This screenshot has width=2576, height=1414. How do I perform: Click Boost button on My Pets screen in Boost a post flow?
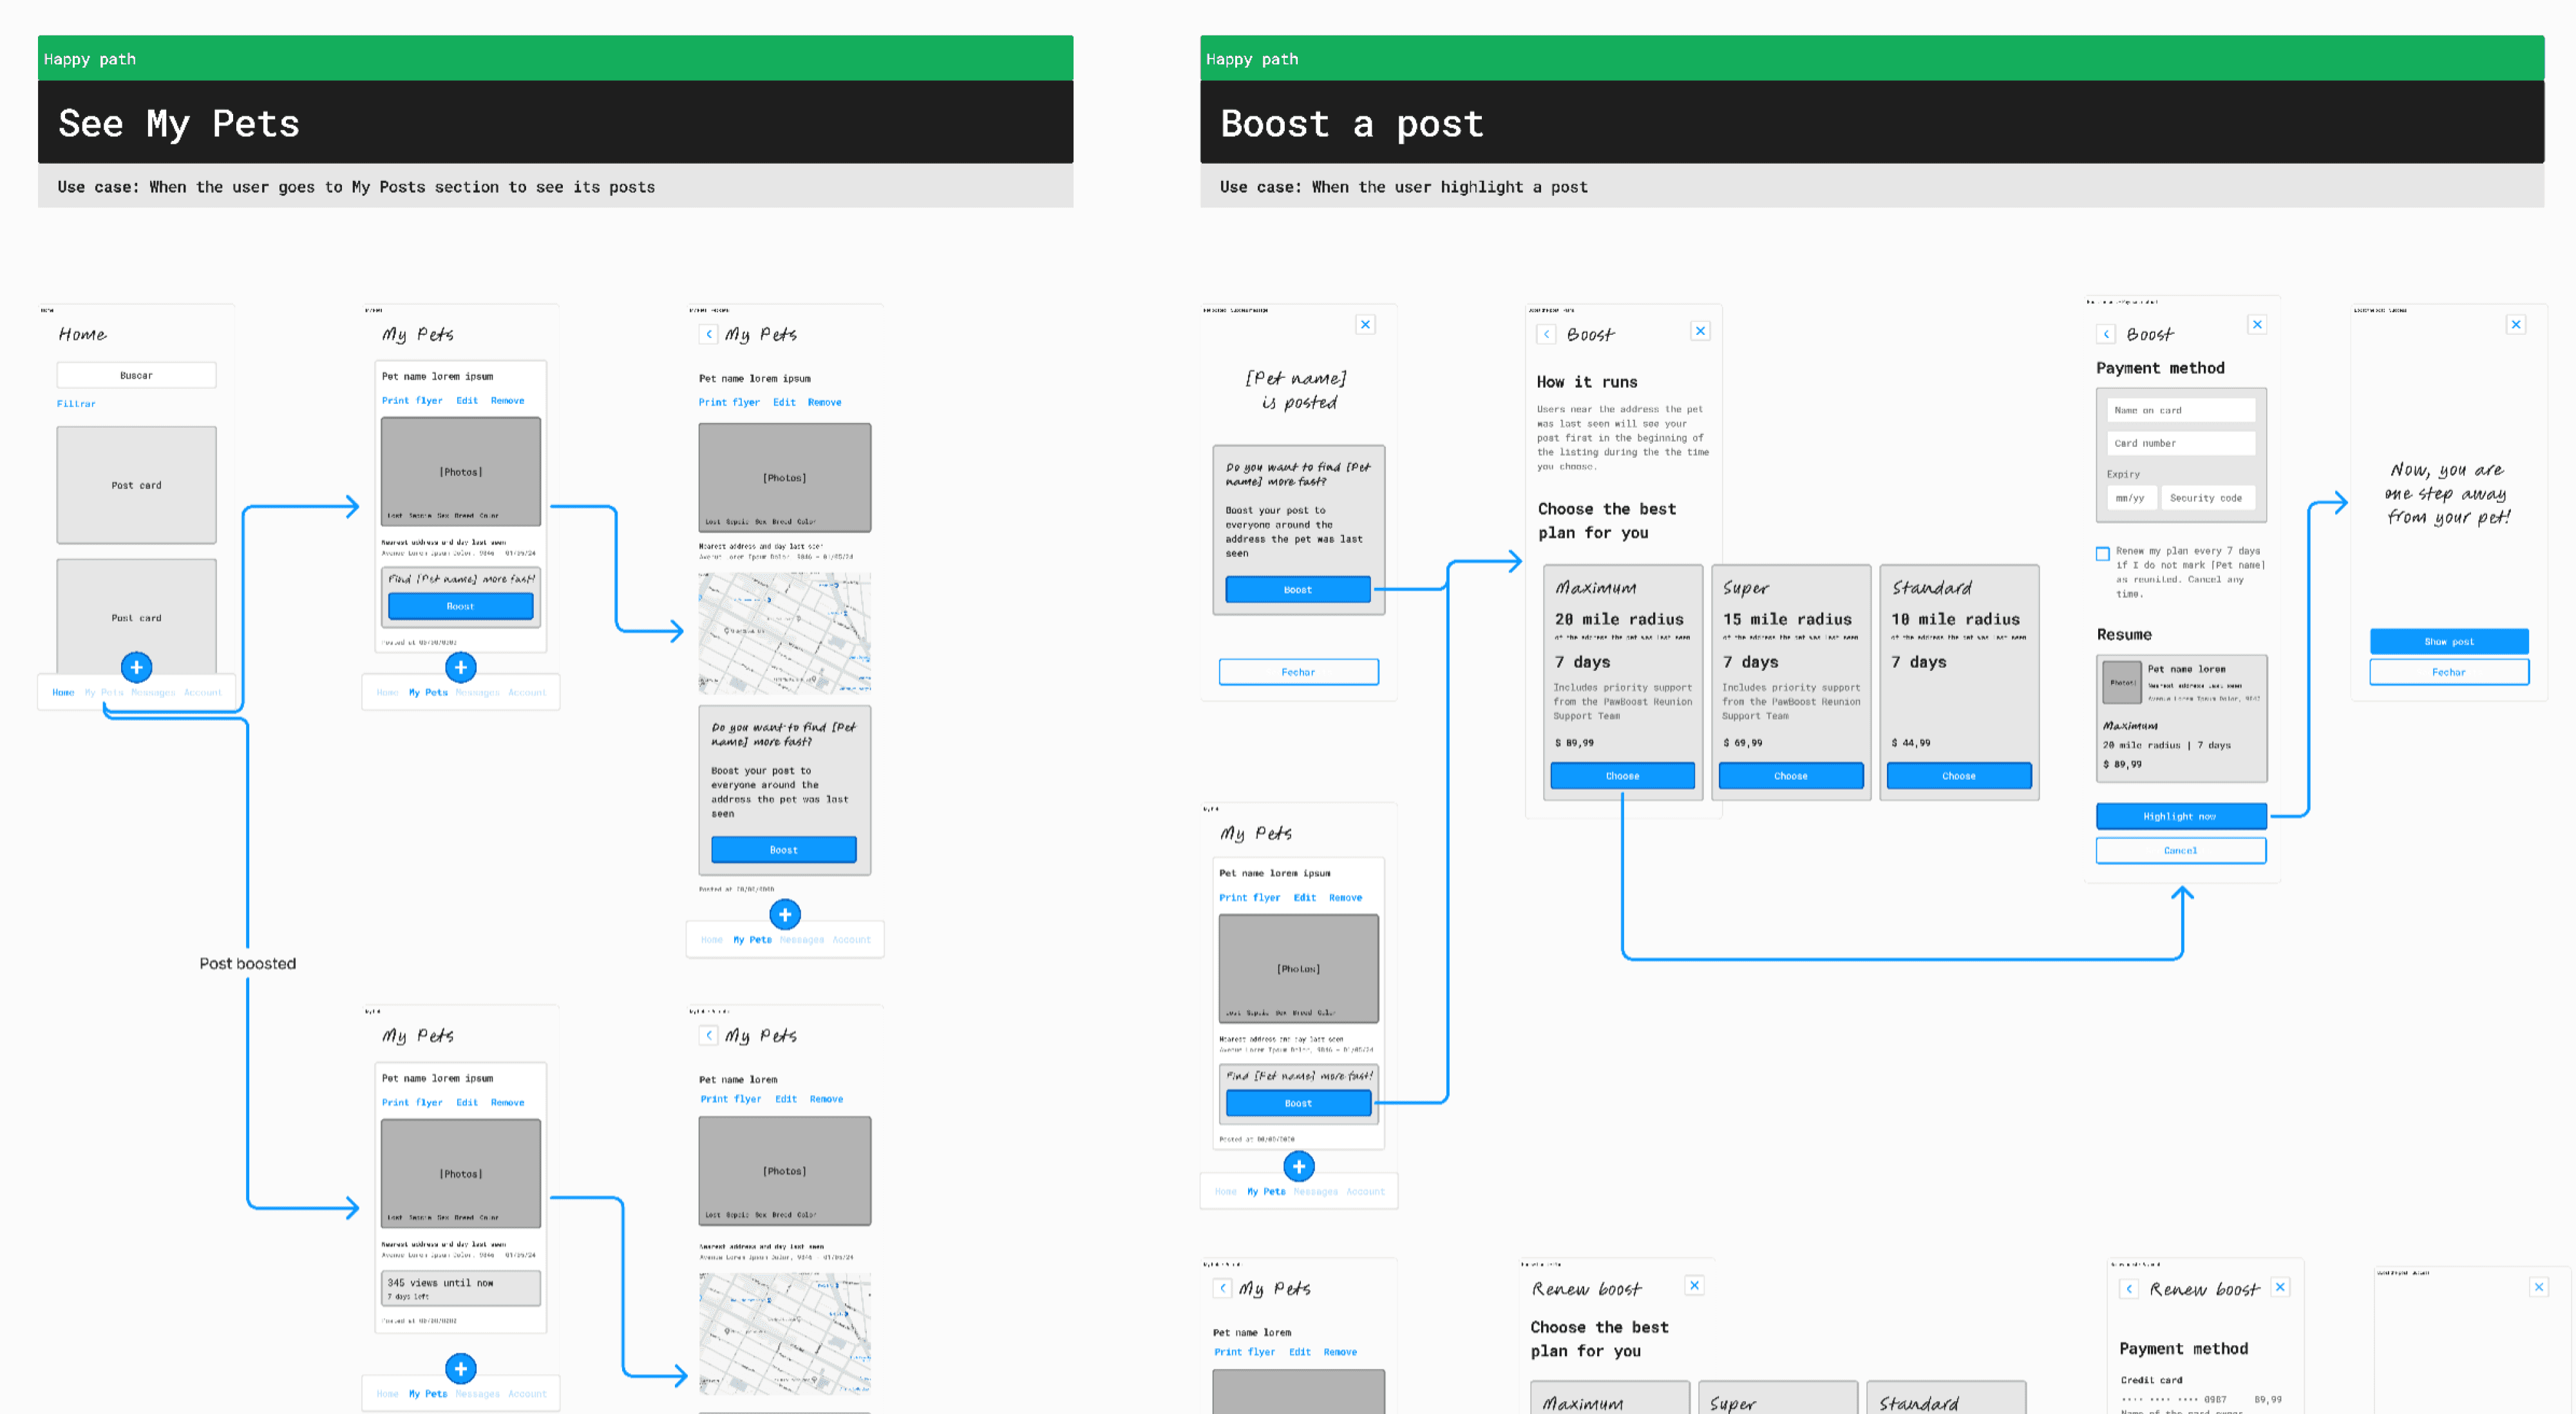tap(1298, 1103)
